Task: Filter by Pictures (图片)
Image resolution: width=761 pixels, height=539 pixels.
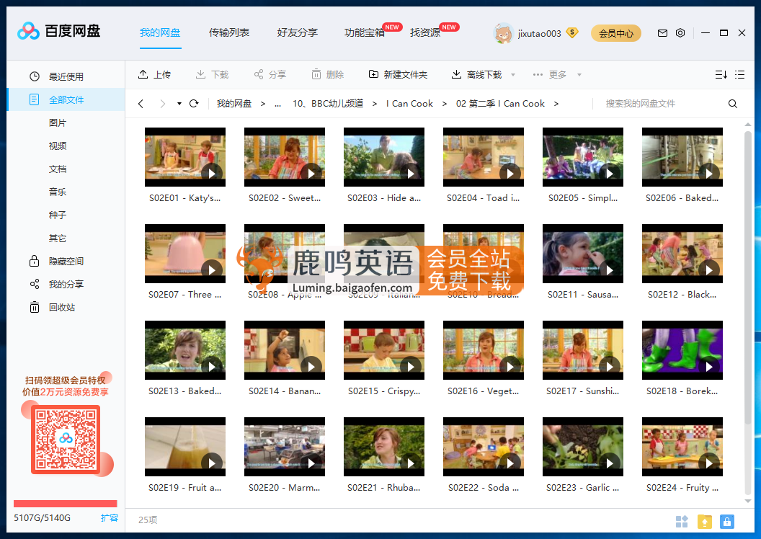Action: [x=57, y=122]
